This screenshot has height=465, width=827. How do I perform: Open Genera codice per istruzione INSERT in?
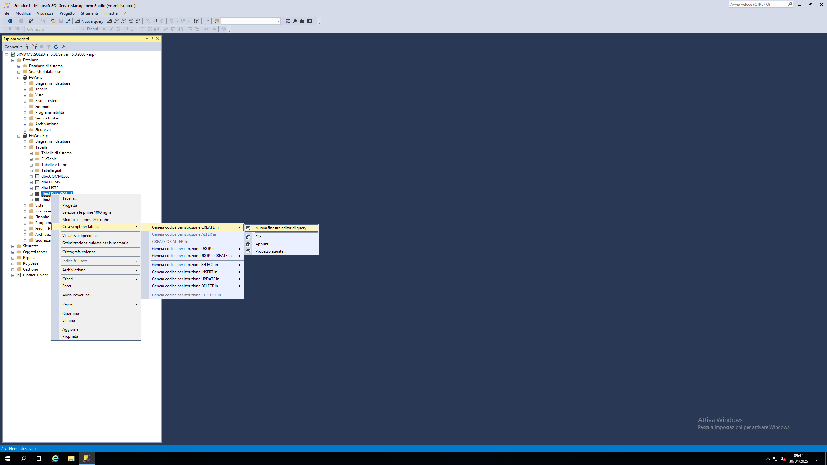[x=193, y=272]
